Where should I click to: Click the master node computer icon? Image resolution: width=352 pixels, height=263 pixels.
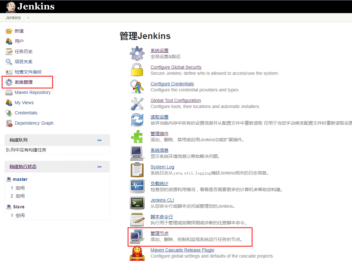click(x=9, y=179)
